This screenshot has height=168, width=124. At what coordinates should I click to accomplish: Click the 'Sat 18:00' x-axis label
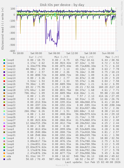tap(90, 53)
